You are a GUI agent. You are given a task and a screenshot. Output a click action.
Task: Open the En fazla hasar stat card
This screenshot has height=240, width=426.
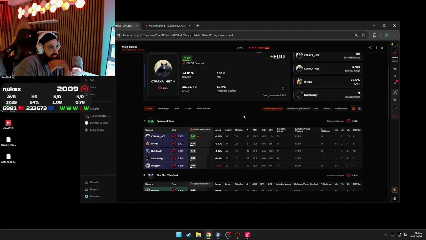[328, 68]
